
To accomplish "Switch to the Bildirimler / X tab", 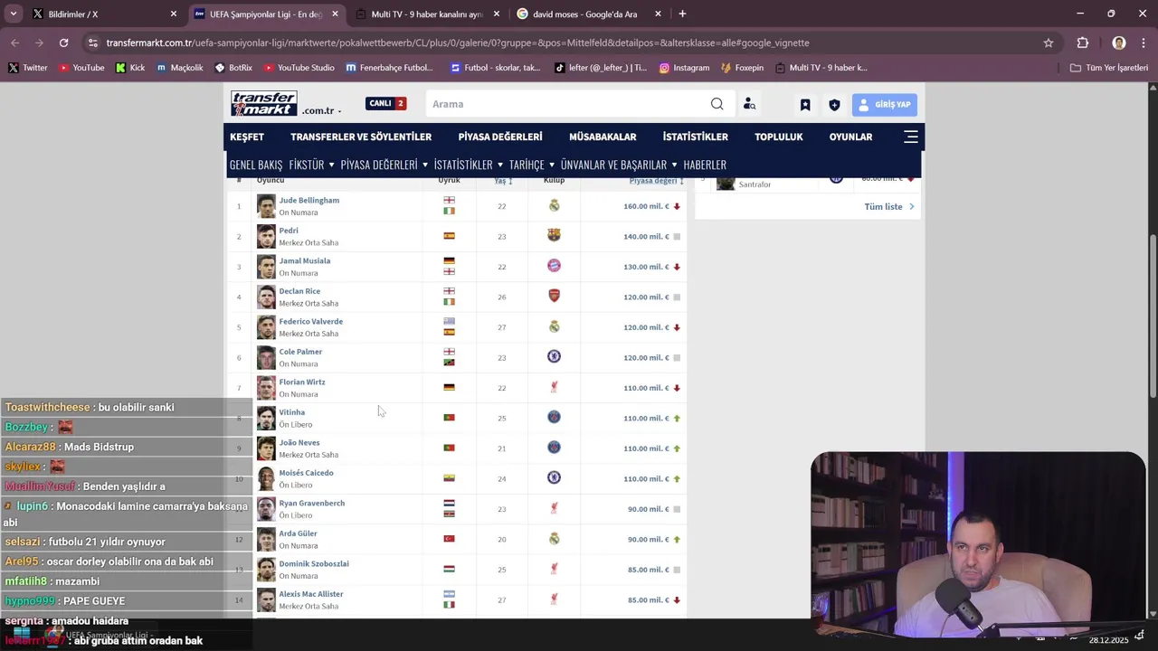I will 100,14.
